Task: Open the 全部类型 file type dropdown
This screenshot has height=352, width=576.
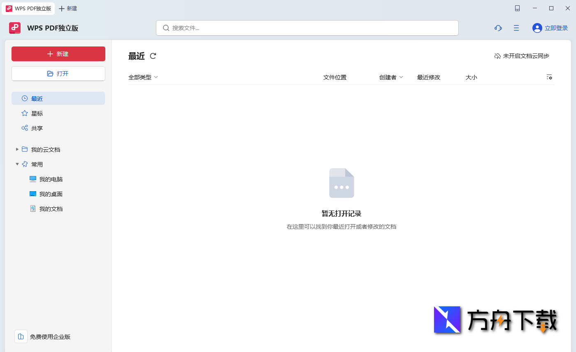Action: [143, 77]
